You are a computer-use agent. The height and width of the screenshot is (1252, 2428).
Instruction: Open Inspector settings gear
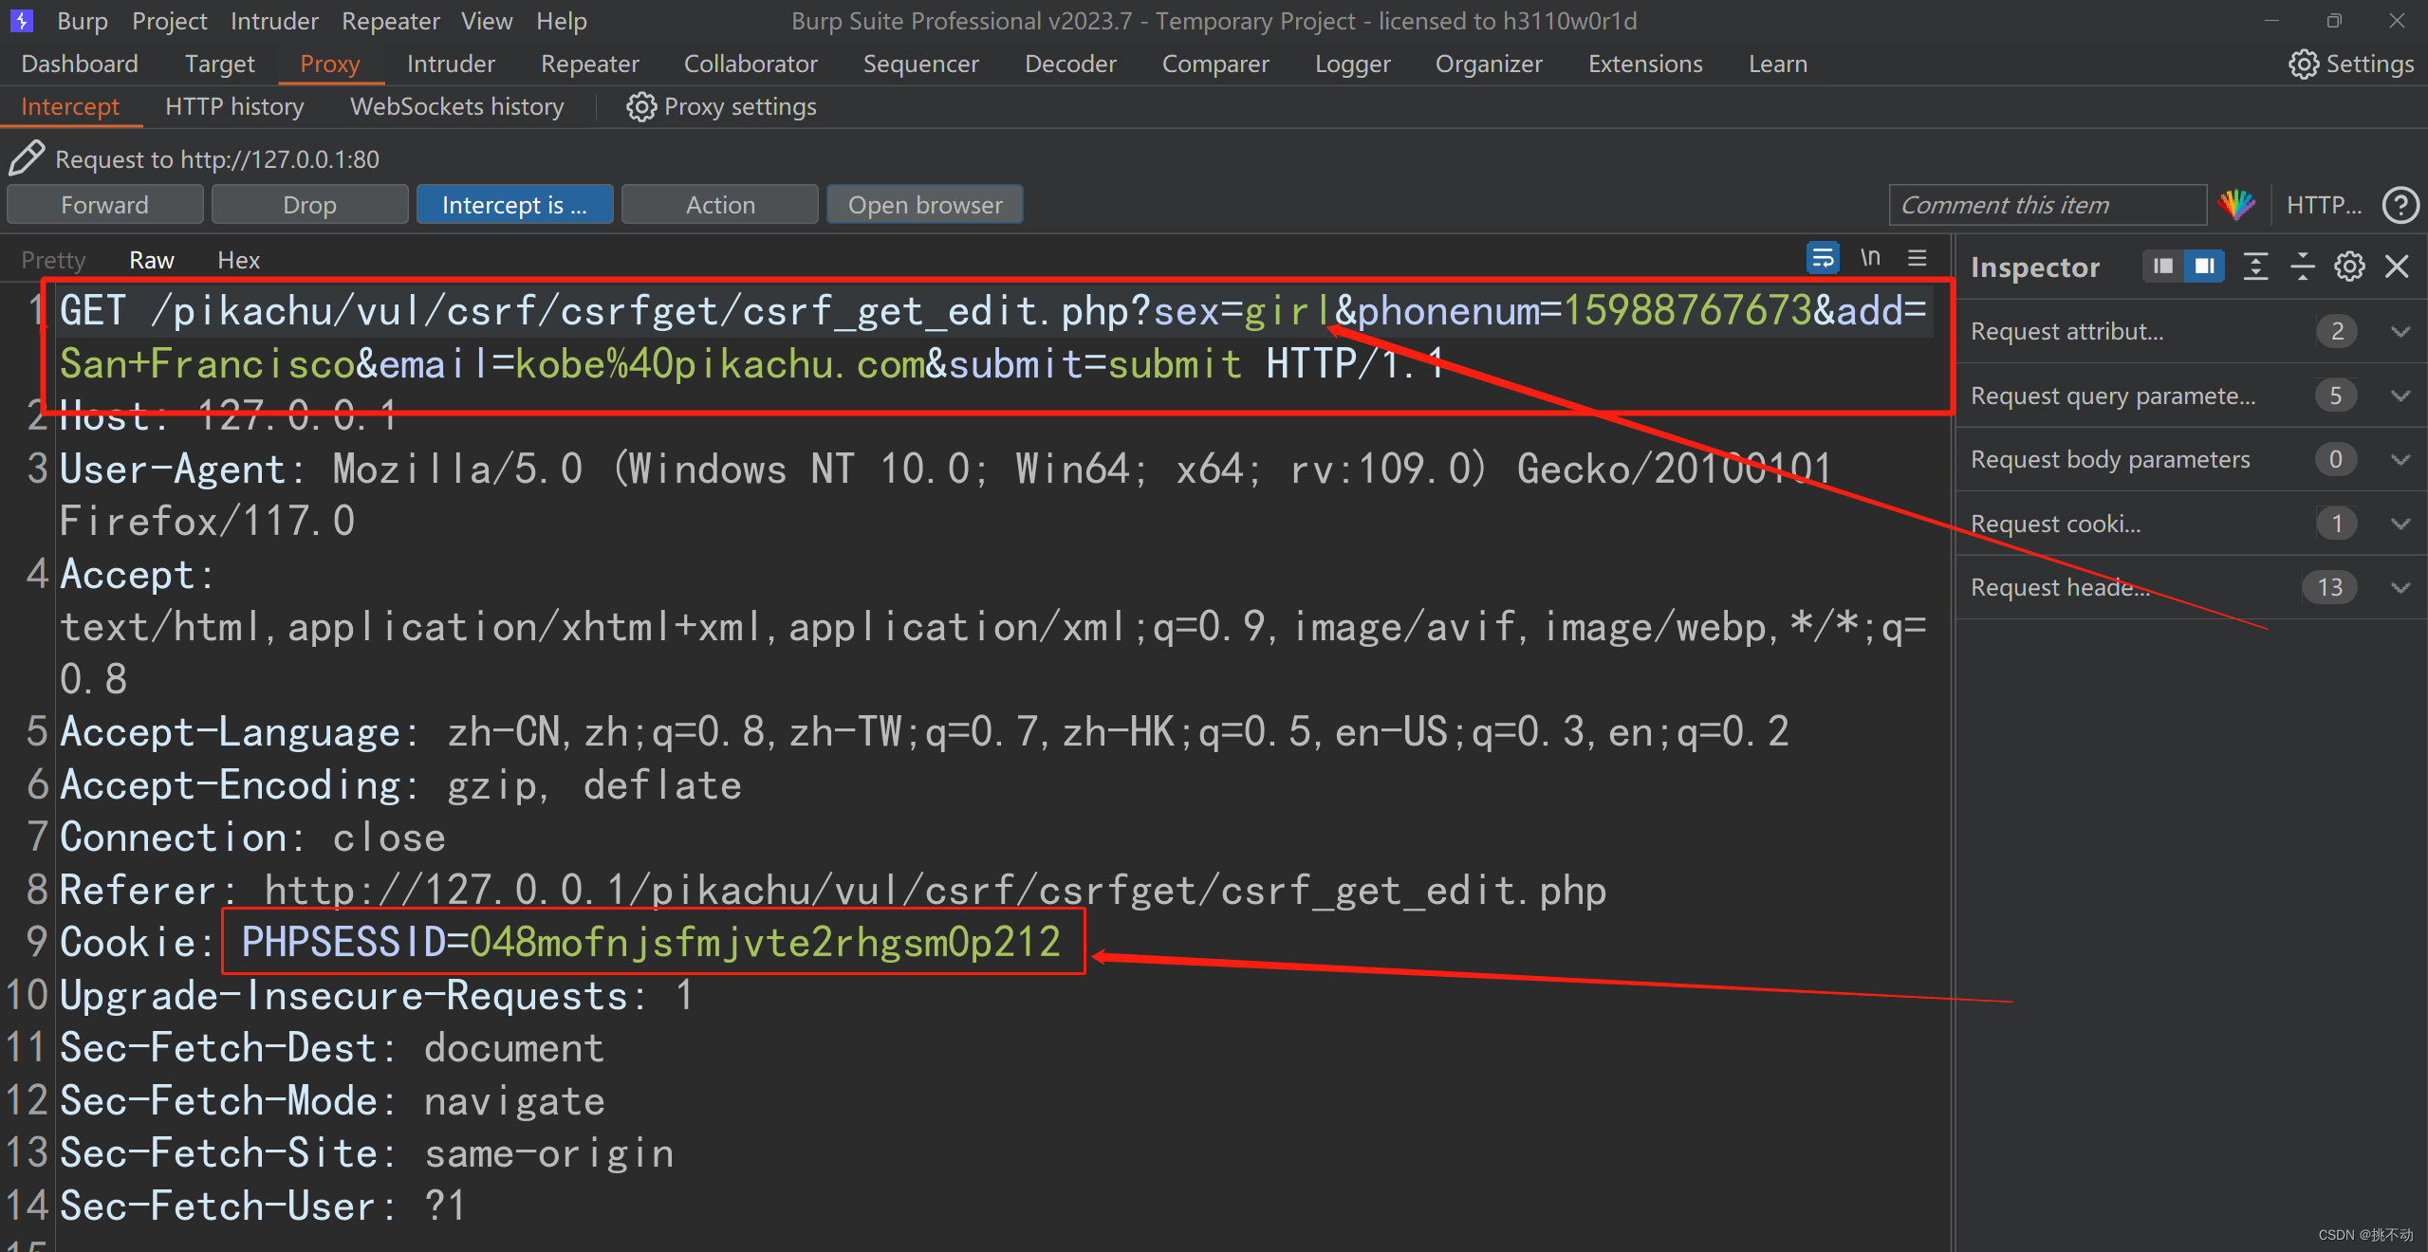click(x=2349, y=267)
